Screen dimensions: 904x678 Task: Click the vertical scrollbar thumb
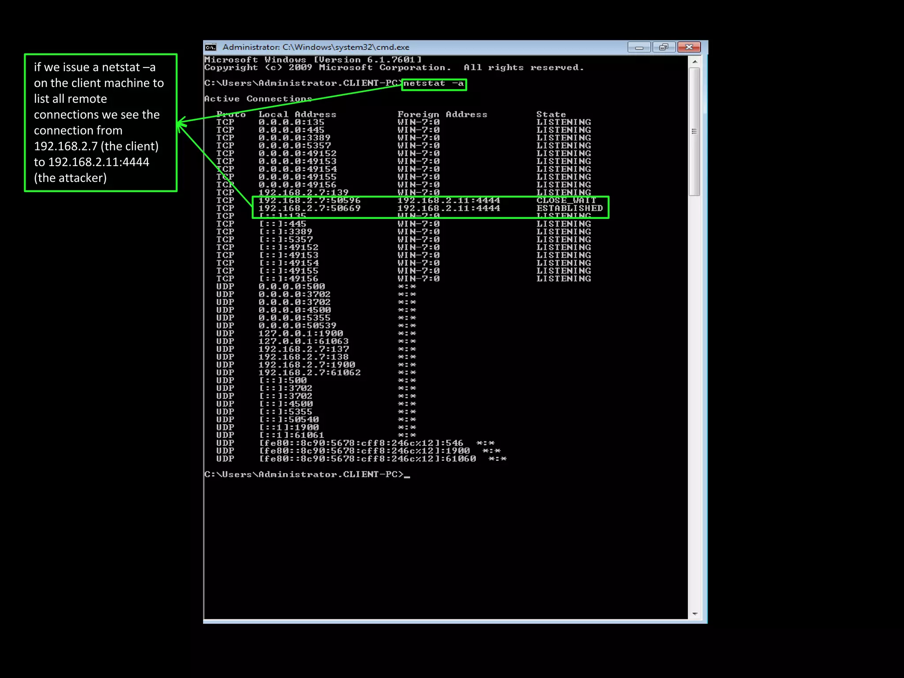(695, 131)
